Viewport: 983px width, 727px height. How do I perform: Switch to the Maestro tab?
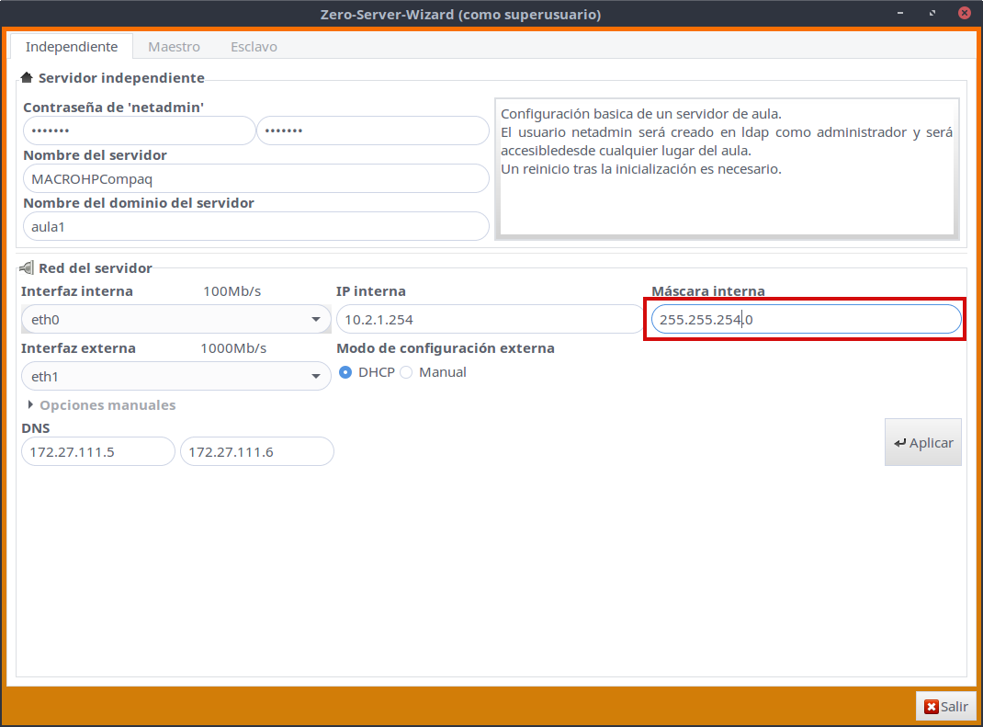pyautogui.click(x=174, y=47)
